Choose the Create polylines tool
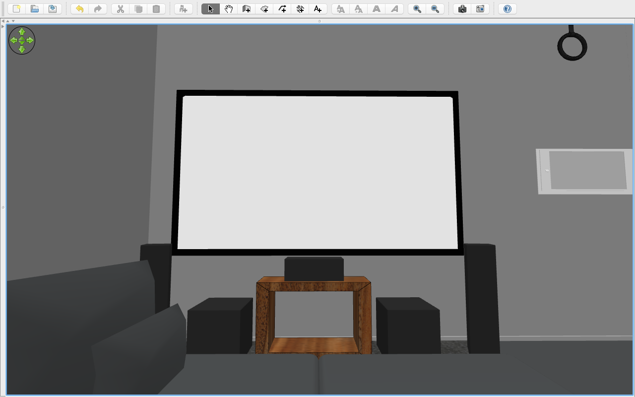The image size is (635, 397). click(x=282, y=9)
